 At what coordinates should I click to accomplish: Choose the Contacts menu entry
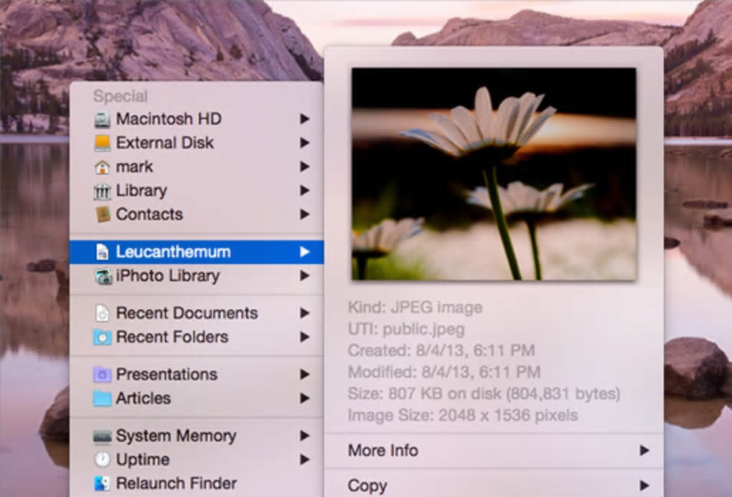click(x=197, y=214)
